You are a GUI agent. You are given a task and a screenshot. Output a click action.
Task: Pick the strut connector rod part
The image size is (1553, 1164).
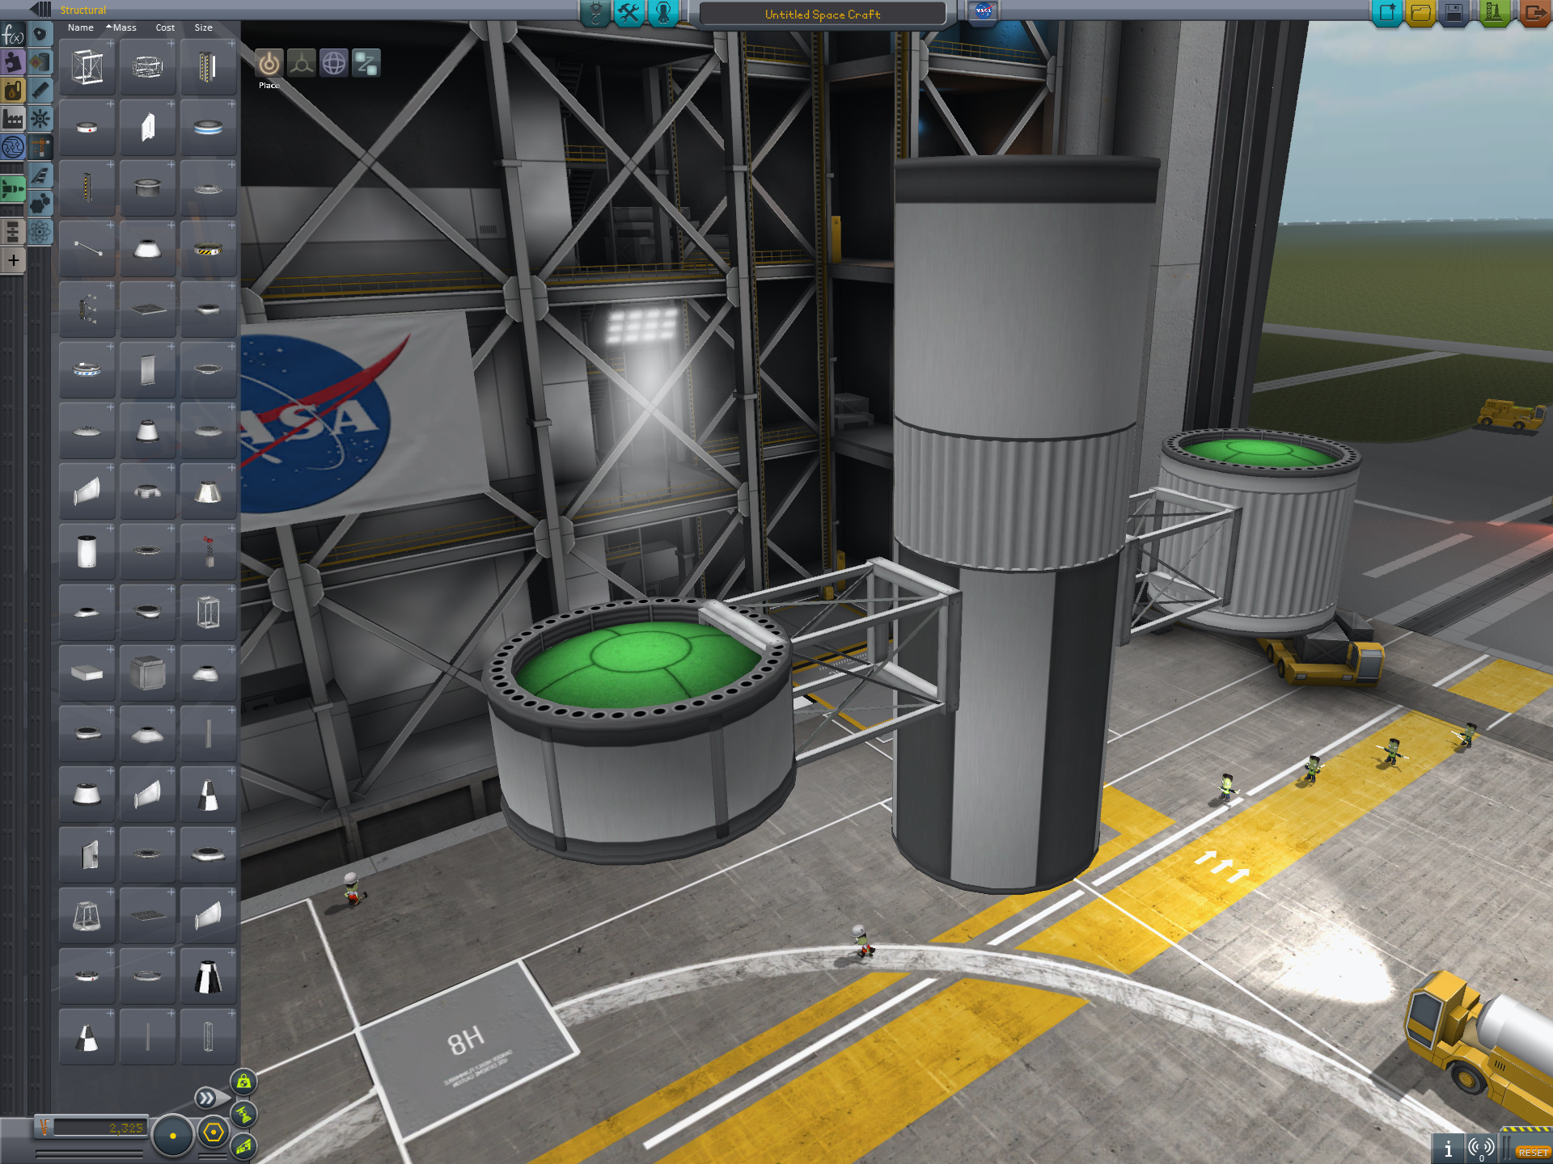[x=87, y=249]
